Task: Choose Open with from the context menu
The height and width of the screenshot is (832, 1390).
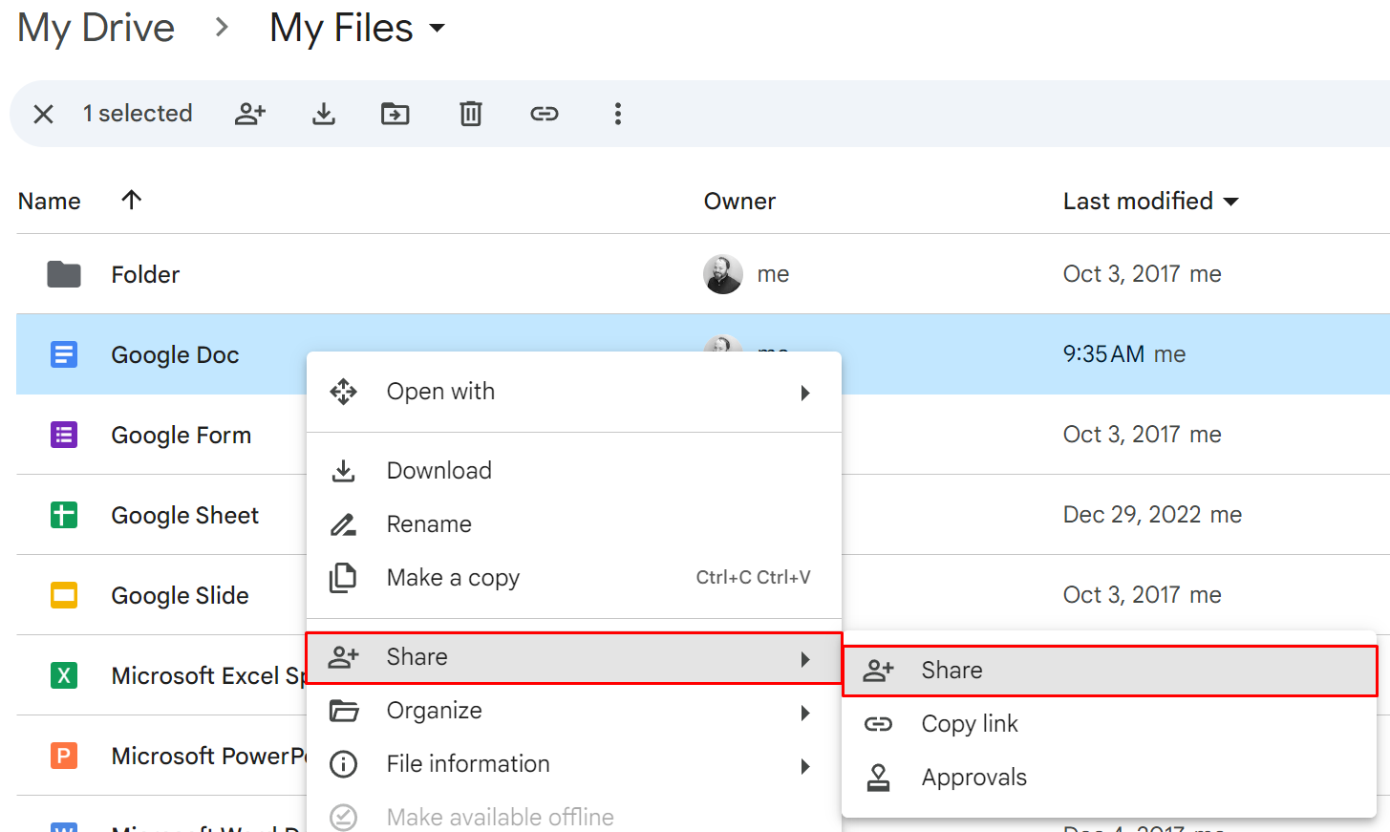Action: coord(574,392)
